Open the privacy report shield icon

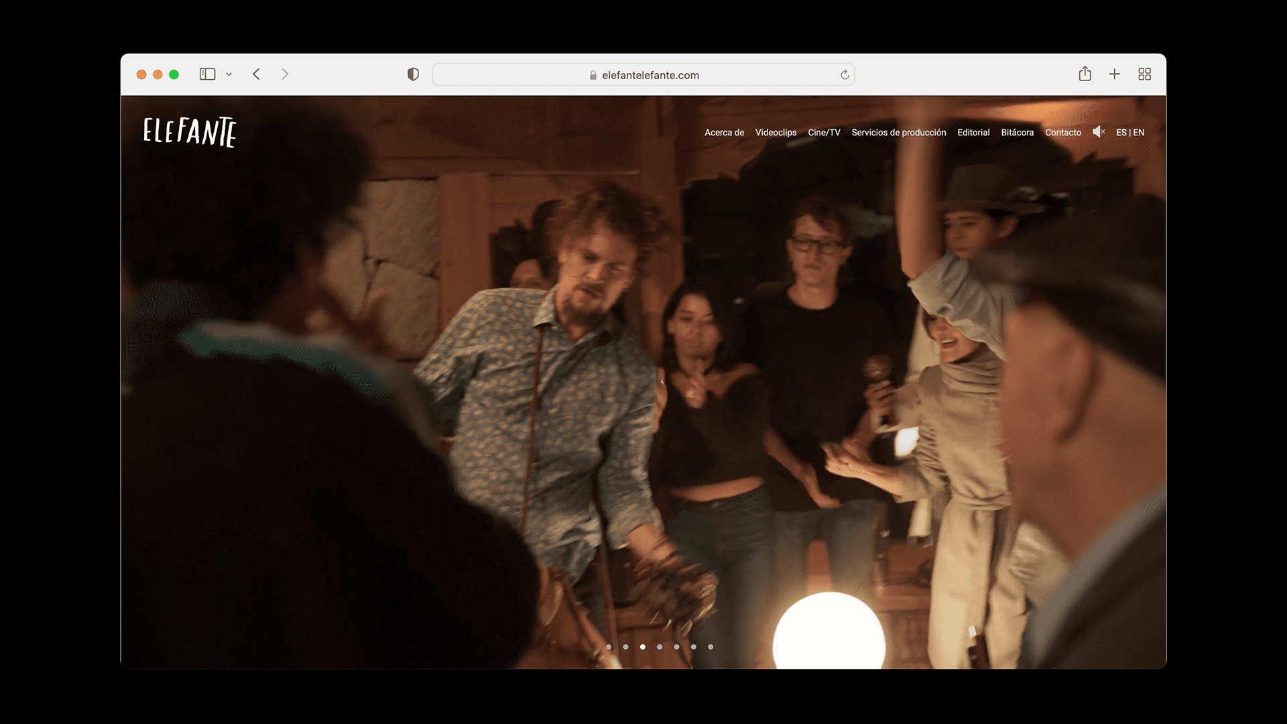click(x=413, y=74)
